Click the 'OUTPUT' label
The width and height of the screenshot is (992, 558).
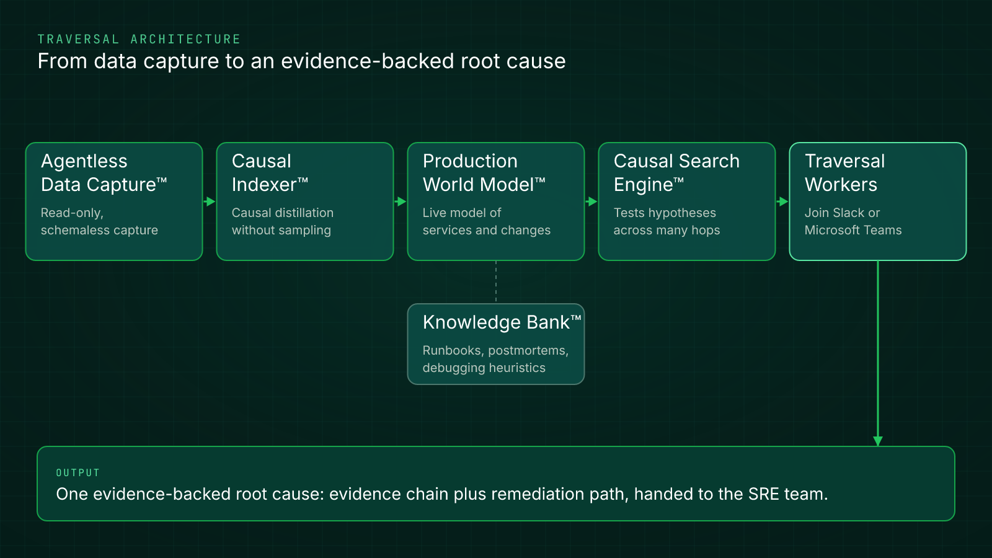[x=78, y=472]
